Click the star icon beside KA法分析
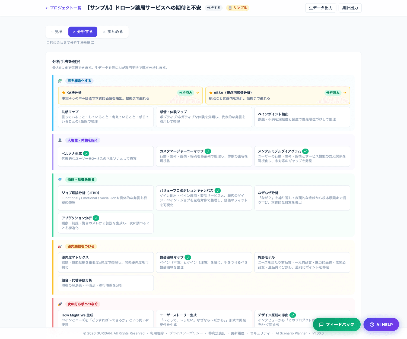This screenshot has width=407, height=339. (63, 93)
